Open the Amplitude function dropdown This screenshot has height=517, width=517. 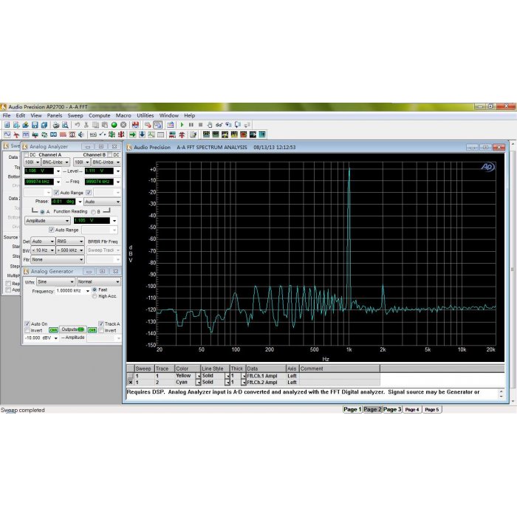coord(47,221)
